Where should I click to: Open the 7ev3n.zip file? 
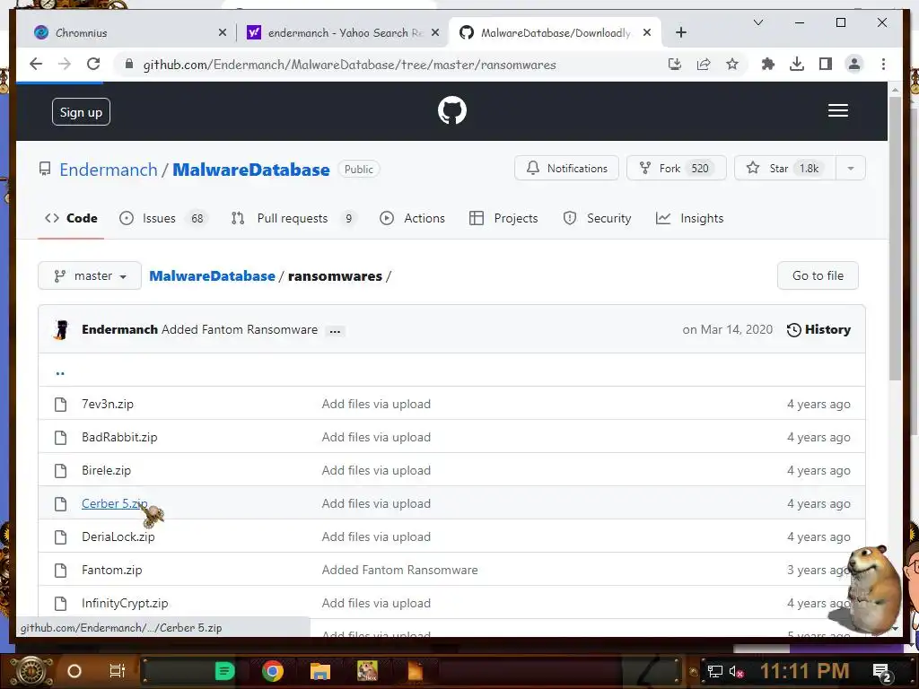pyautogui.click(x=108, y=404)
